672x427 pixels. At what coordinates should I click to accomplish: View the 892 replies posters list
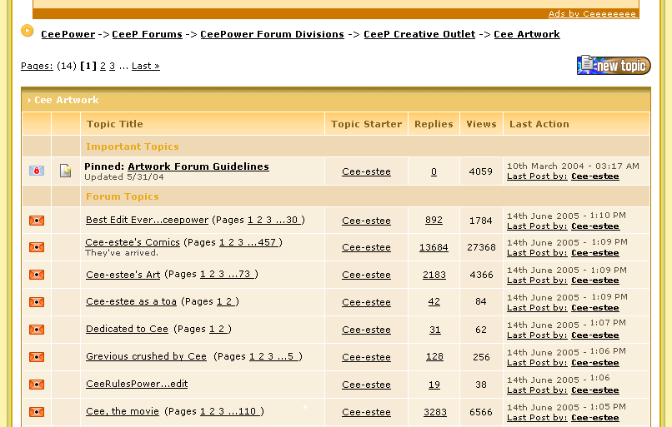[x=434, y=220]
